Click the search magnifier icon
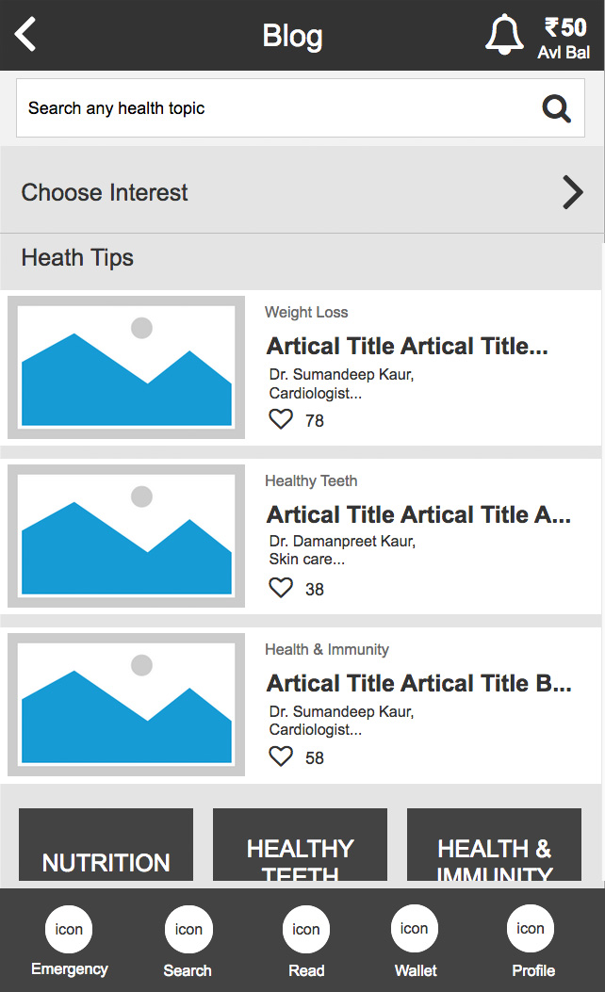Screen dimensions: 605x992 tap(557, 109)
